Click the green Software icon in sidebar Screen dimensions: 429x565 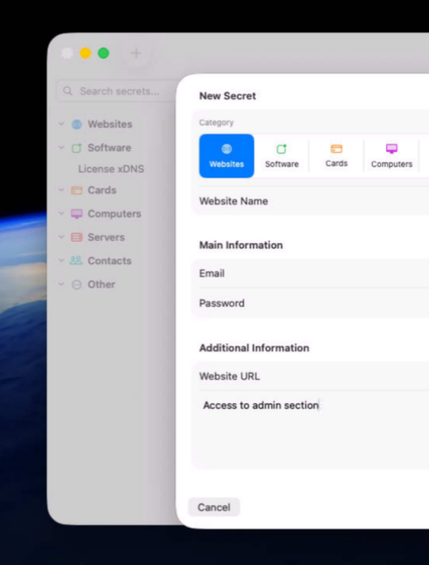pos(77,148)
